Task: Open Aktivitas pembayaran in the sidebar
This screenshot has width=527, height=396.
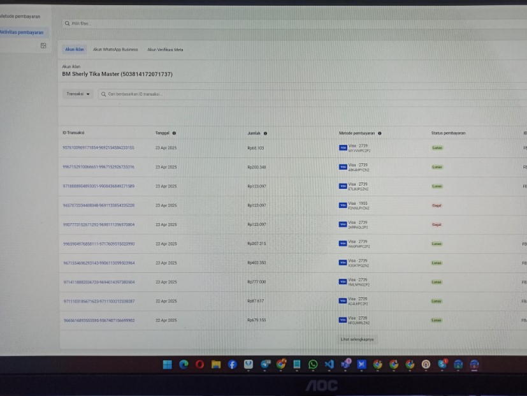Action: (22, 32)
